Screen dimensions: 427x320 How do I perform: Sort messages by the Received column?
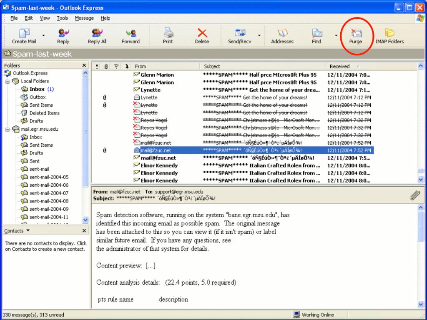tap(349, 66)
